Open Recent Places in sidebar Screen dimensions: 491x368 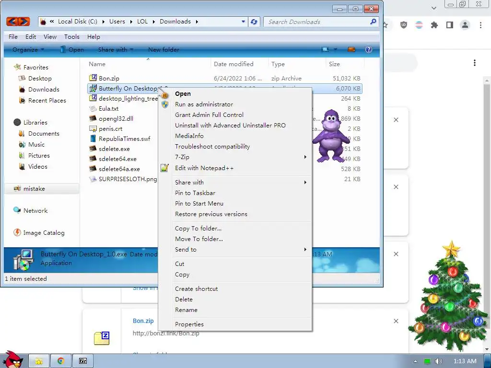click(47, 101)
